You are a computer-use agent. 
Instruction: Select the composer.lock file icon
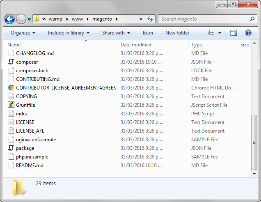[x=11, y=71]
